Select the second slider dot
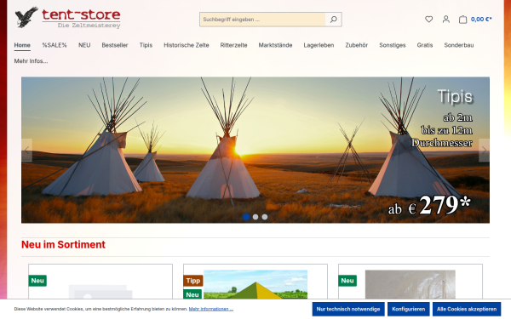The image size is (511, 319). click(255, 217)
